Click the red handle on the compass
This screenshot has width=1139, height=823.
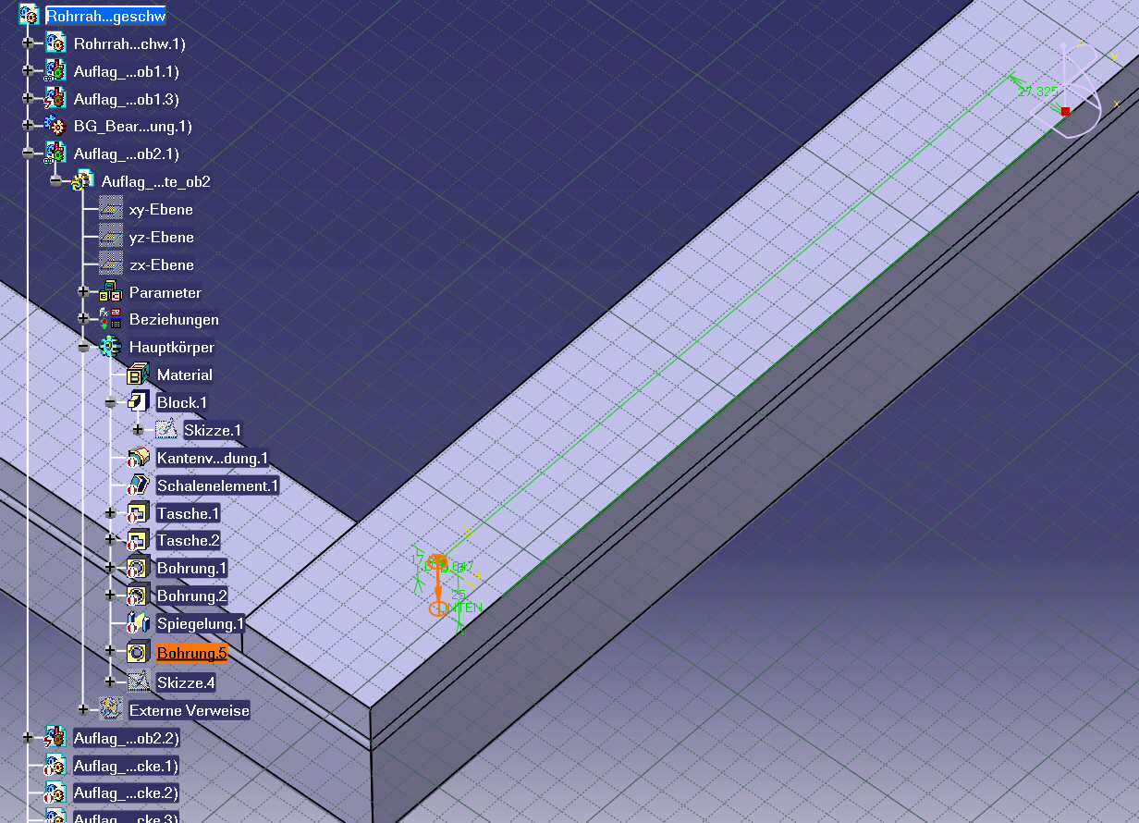[x=1065, y=111]
